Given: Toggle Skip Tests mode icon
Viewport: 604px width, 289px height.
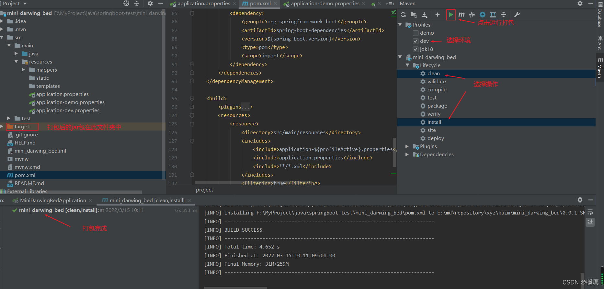Looking at the screenshot, I should pyautogui.click(x=483, y=15).
